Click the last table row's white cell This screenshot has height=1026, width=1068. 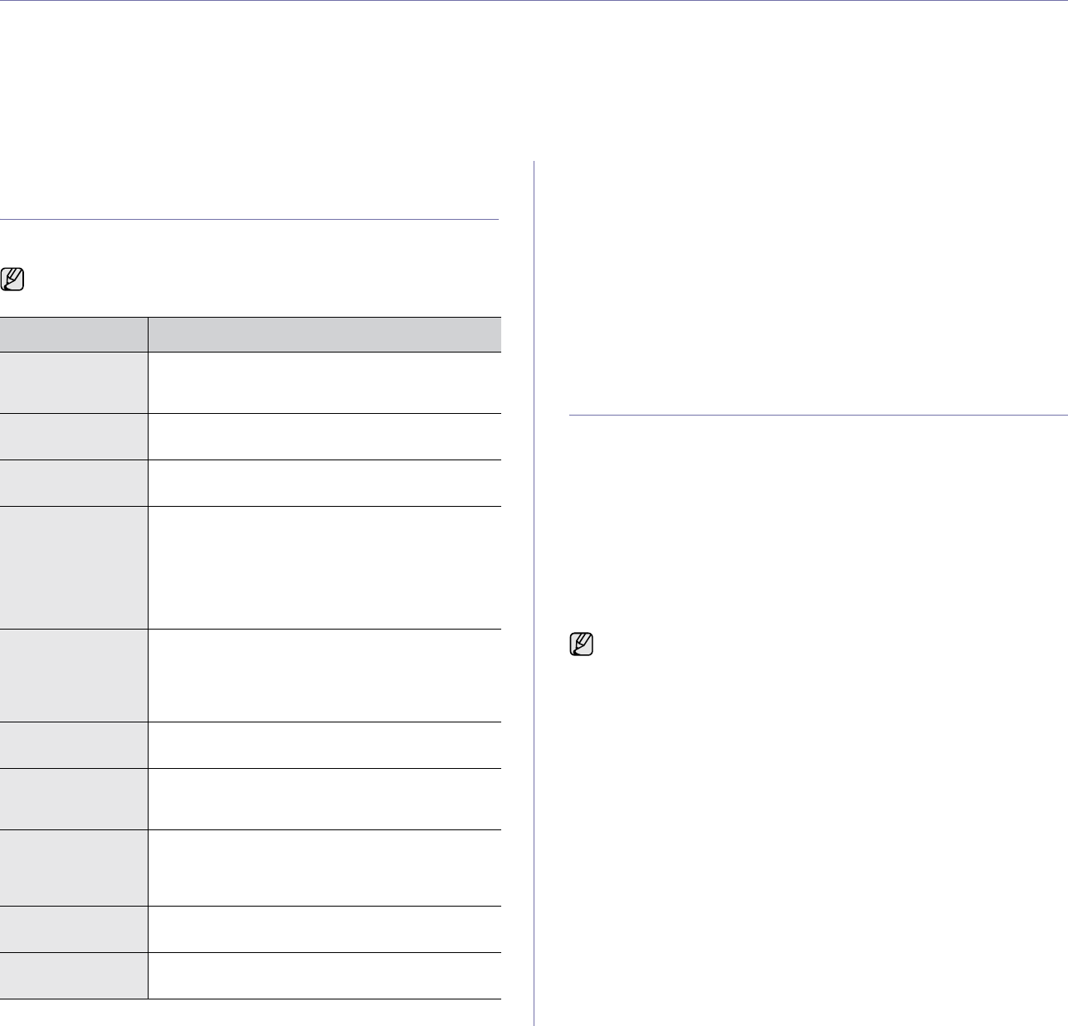(324, 975)
